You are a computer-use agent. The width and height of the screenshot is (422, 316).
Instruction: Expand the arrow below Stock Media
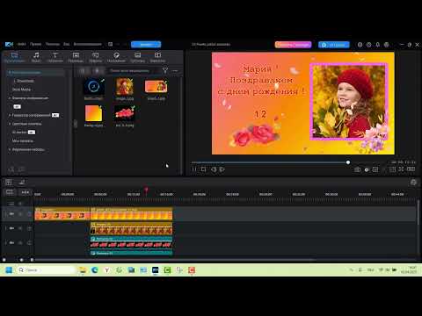10,98
